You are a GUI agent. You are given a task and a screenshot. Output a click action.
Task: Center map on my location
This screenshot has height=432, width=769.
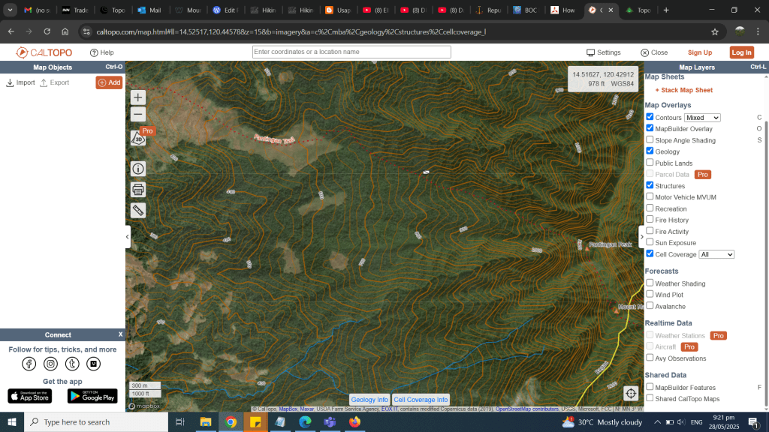(631, 393)
